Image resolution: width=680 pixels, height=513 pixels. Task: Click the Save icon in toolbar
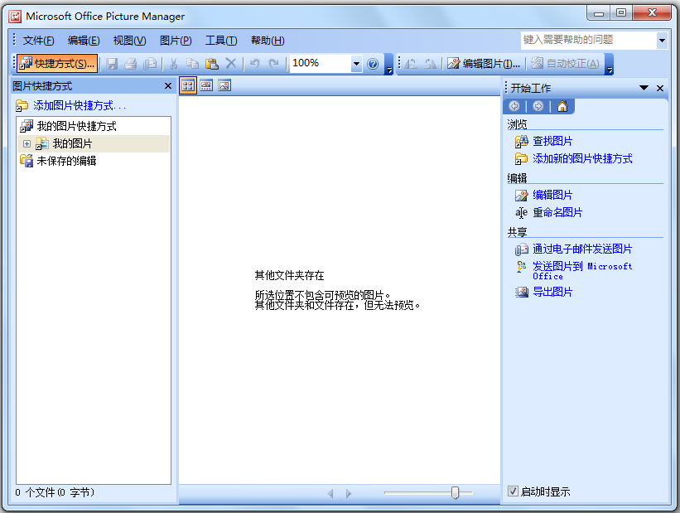tap(112, 64)
